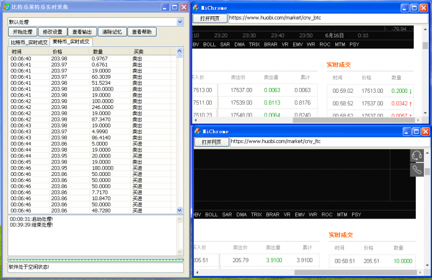The height and width of the screenshot is (280, 432).
Task: Click the MiChrome icon of the cny_btc window
Action: pyautogui.click(x=196, y=8)
